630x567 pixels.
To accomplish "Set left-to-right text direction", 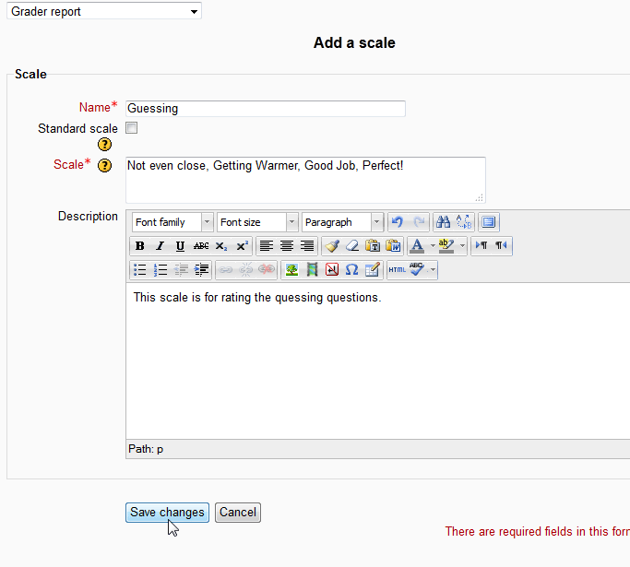I will pyautogui.click(x=481, y=246).
